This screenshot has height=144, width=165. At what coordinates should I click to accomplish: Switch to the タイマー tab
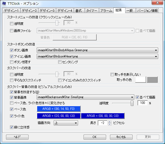click(x=92, y=11)
